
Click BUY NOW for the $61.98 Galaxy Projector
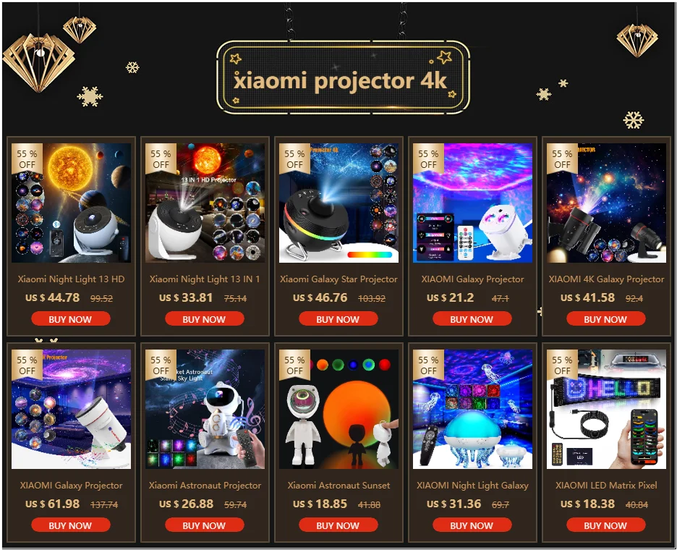click(x=71, y=525)
